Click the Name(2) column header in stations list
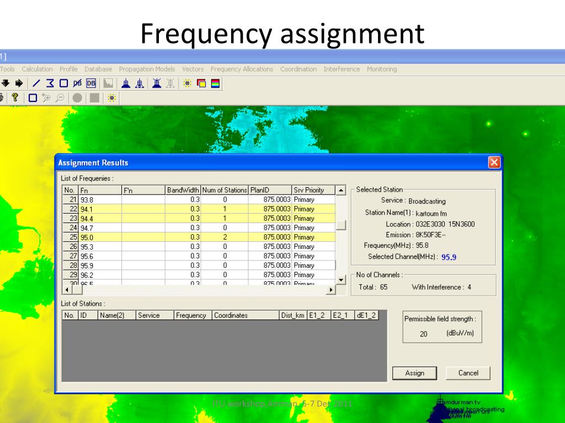The width and height of the screenshot is (565, 423). coord(117,316)
